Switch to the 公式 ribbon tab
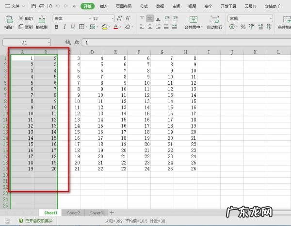Screen dimensions: 291x226 144,6
